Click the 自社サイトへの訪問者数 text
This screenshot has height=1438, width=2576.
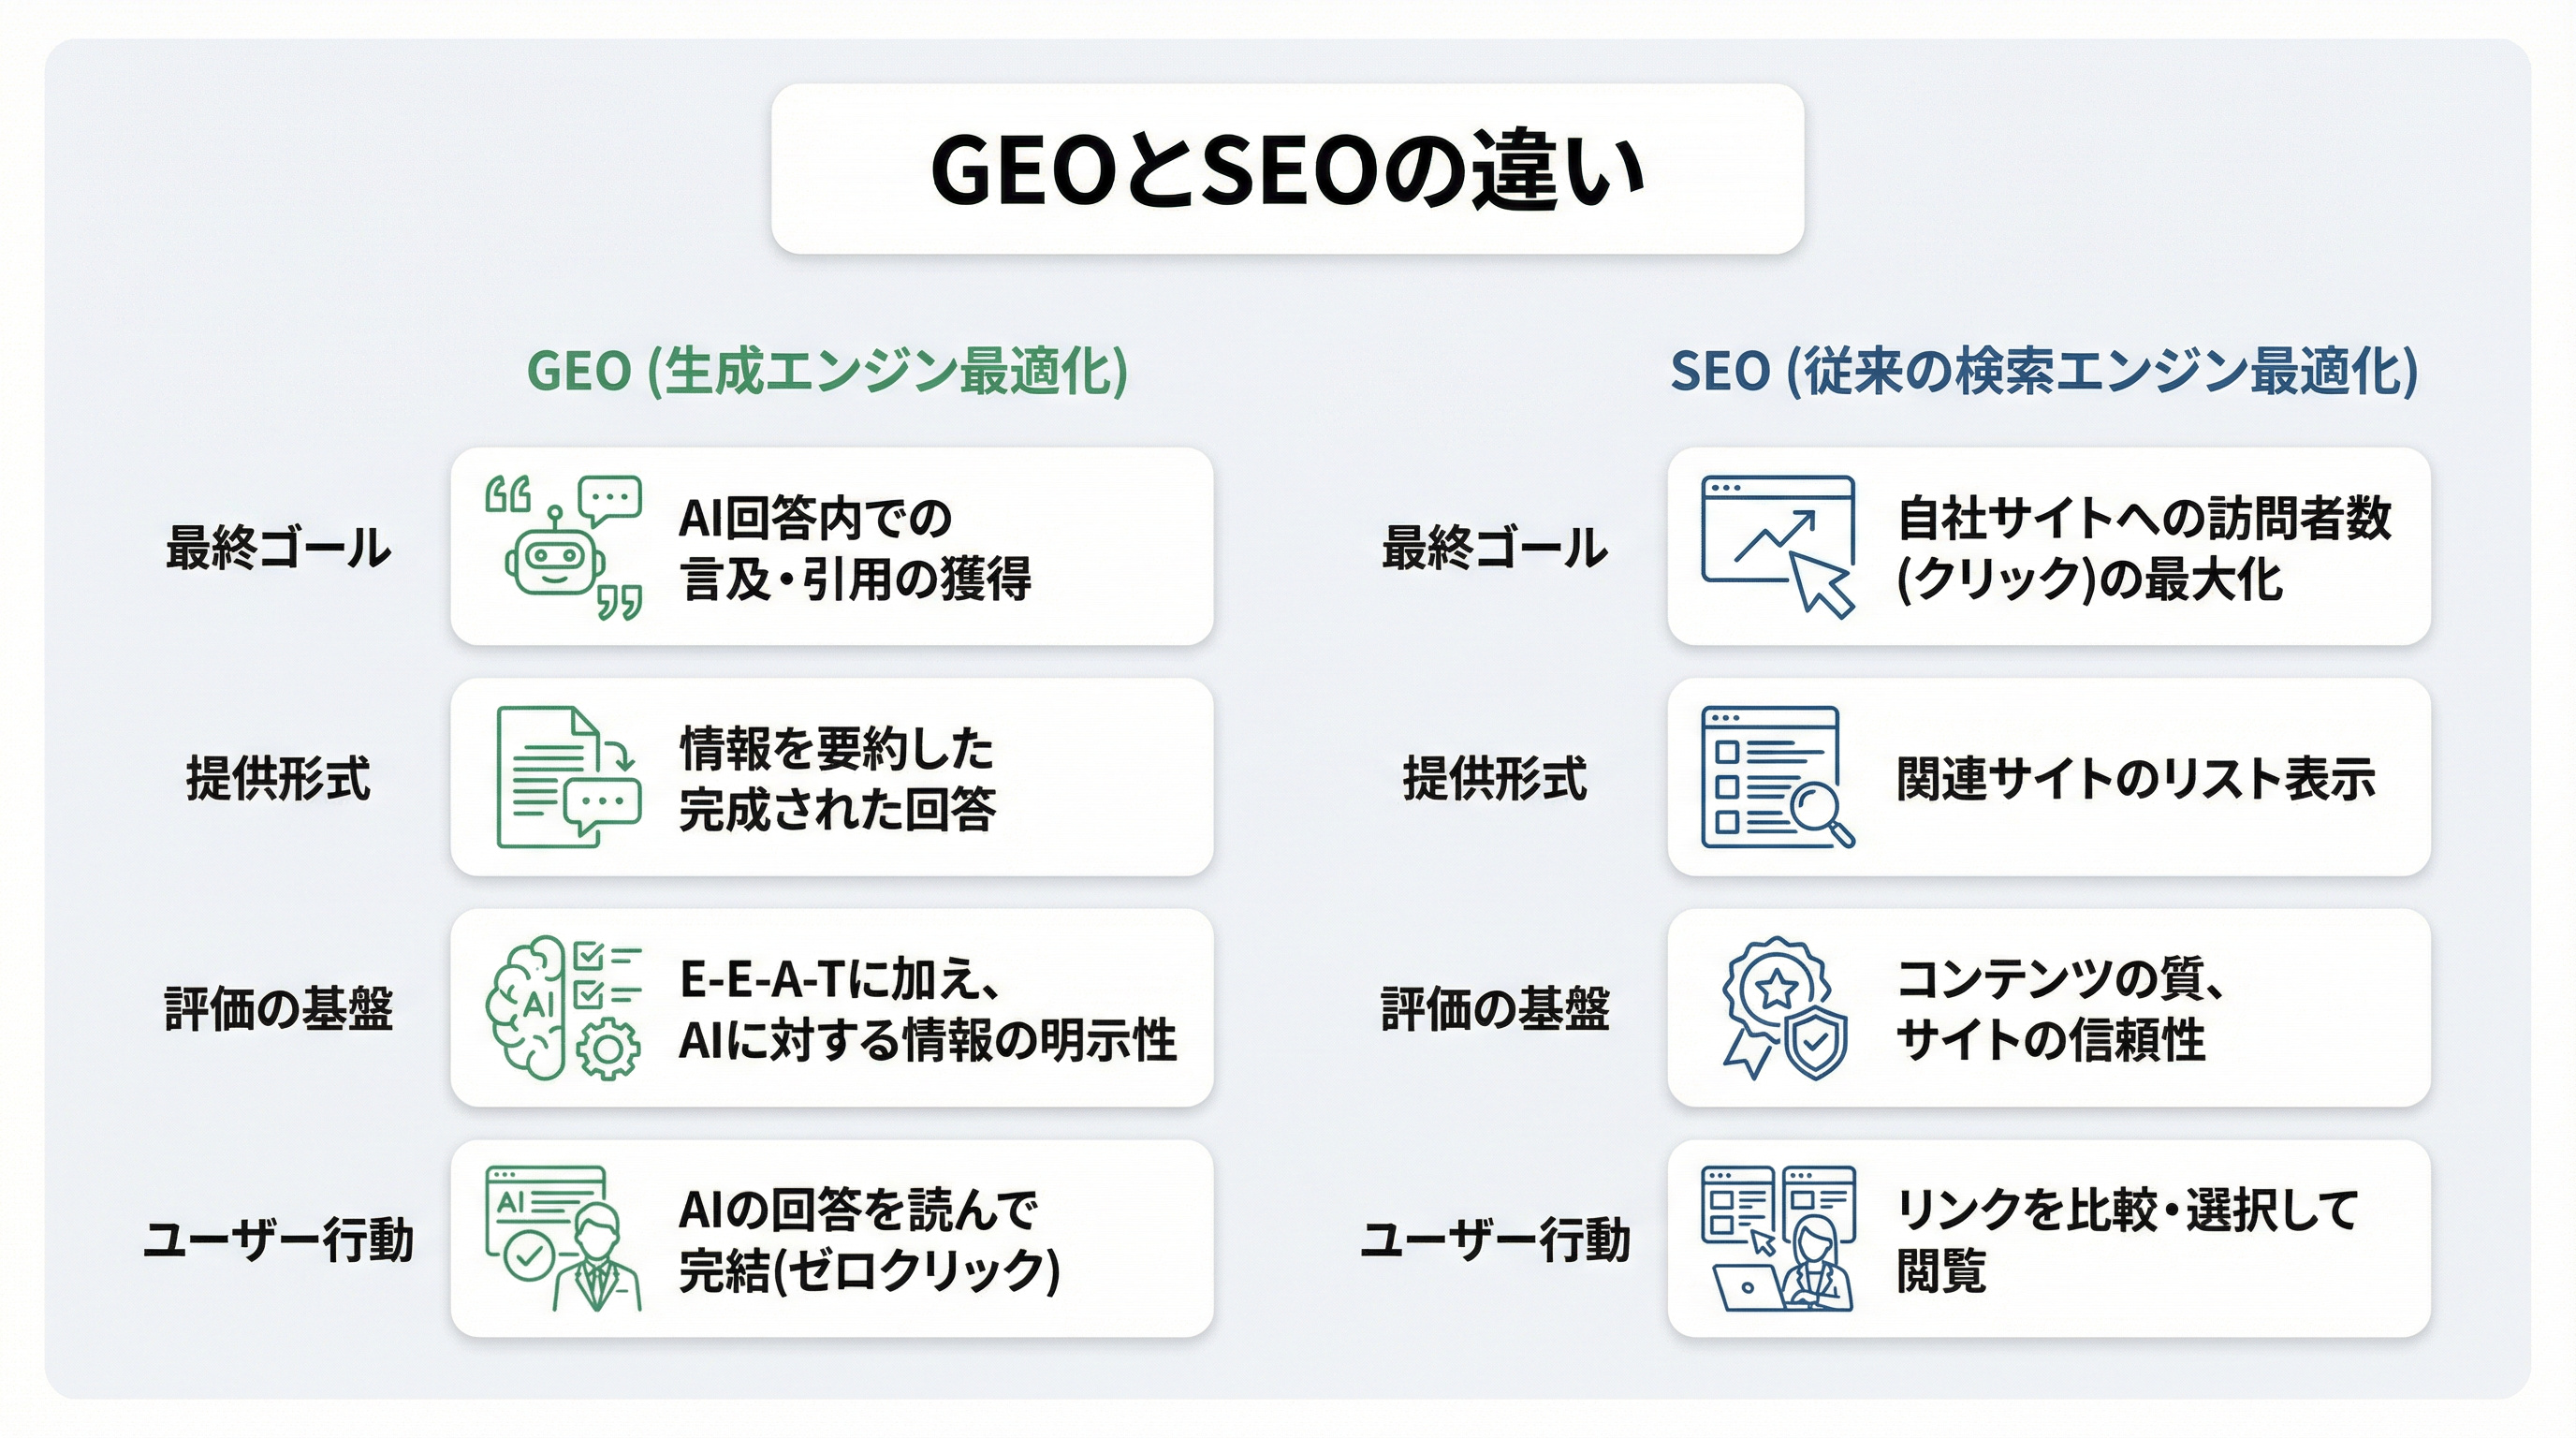(x=2144, y=518)
